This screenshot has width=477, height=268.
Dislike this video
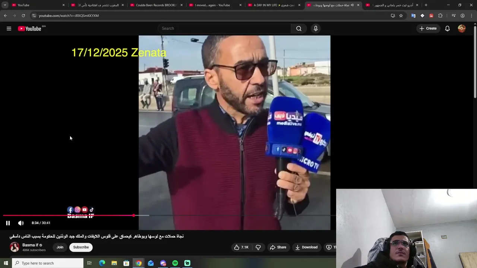258,247
